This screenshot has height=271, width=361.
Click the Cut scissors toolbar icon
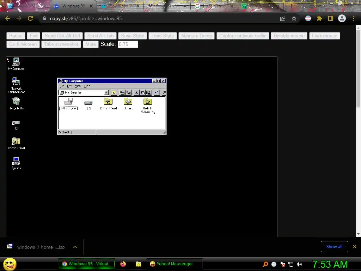pyautogui.click(x=136, y=93)
